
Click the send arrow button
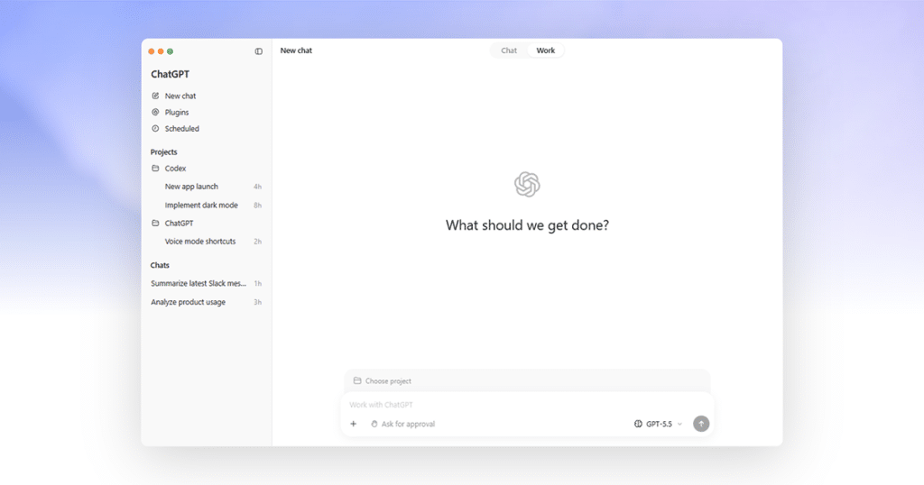701,424
